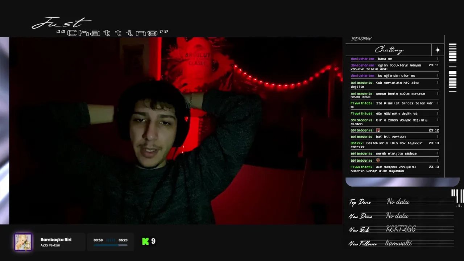Click the BotRix username in chat

click(357, 143)
